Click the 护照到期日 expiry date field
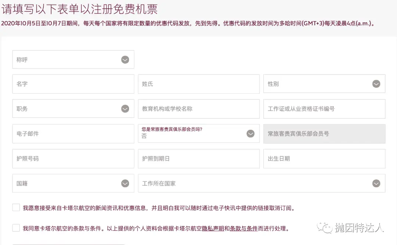397x245 pixels. [x=198, y=159]
